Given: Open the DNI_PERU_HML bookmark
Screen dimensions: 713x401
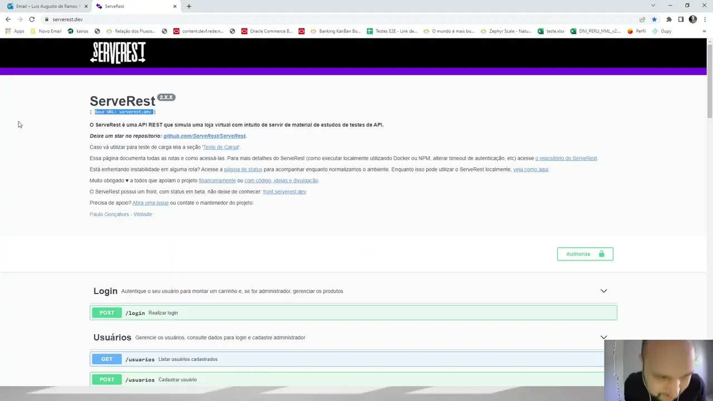Looking at the screenshot, I should click(595, 31).
